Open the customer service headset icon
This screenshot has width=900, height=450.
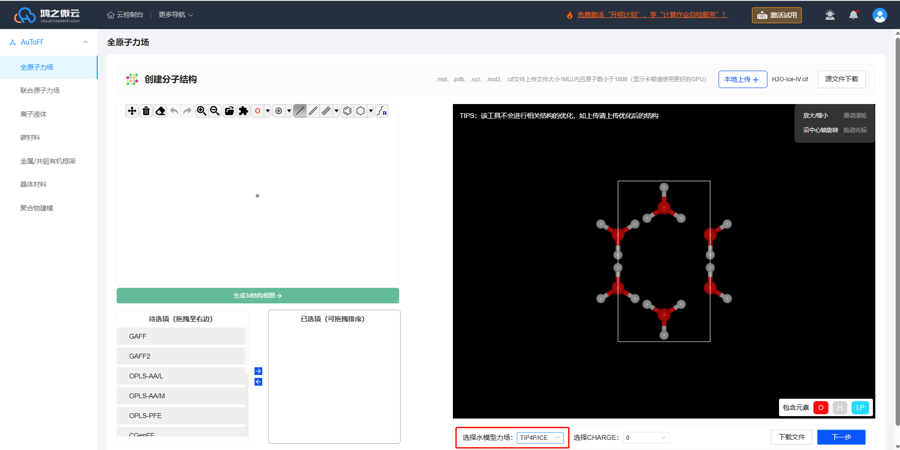[830, 15]
